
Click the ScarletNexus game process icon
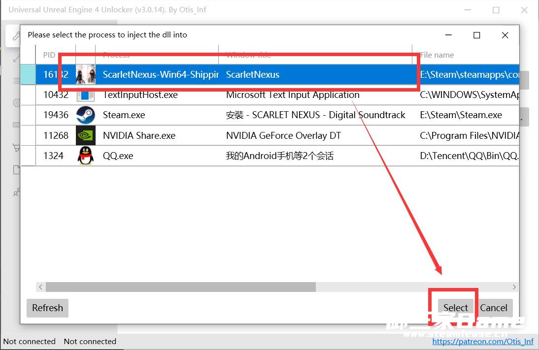click(86, 74)
